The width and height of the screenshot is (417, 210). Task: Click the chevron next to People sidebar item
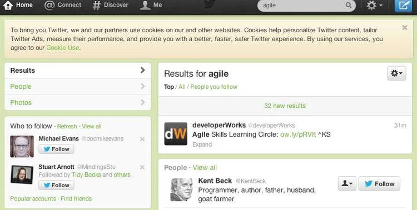[143, 86]
